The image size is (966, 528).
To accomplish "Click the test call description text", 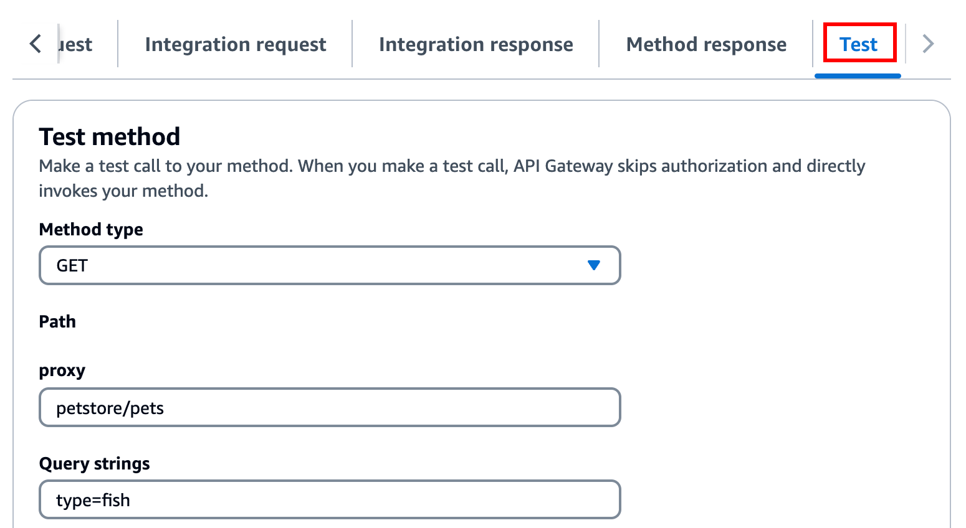I will pyautogui.click(x=451, y=166).
